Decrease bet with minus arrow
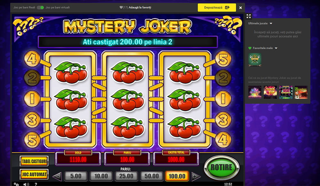 point(57,176)
